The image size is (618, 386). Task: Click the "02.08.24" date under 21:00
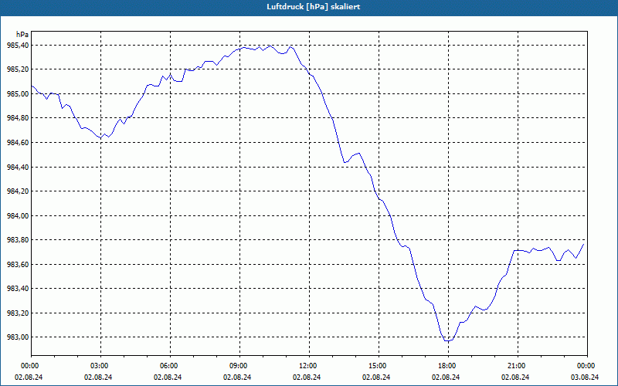pos(515,377)
